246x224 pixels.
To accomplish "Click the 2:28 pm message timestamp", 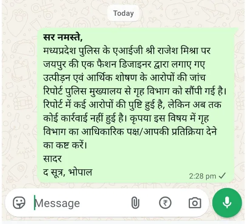I will (203, 176).
